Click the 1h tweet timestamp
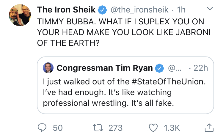This screenshot has height=137, width=223. click(181, 10)
